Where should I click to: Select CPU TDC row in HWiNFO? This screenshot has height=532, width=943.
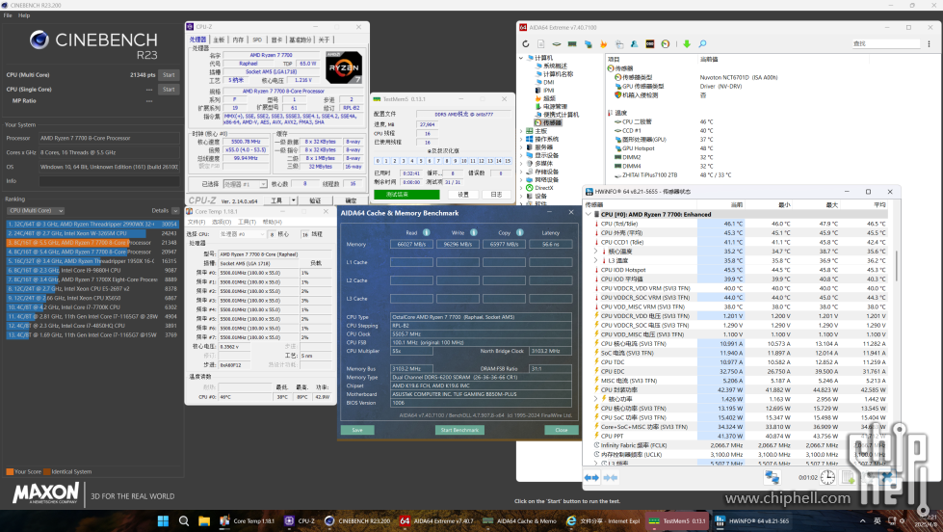click(740, 362)
